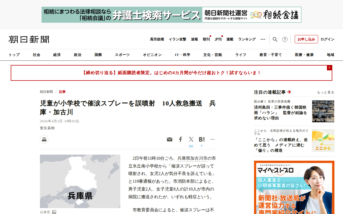The height and width of the screenshot is (214, 343).
Task: Click the Asahi Shimbun logo
Action: pyautogui.click(x=29, y=39)
